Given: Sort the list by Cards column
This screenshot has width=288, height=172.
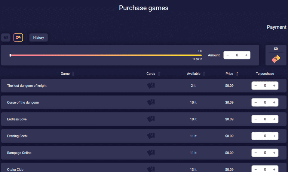Looking at the screenshot, I should (x=159, y=74).
